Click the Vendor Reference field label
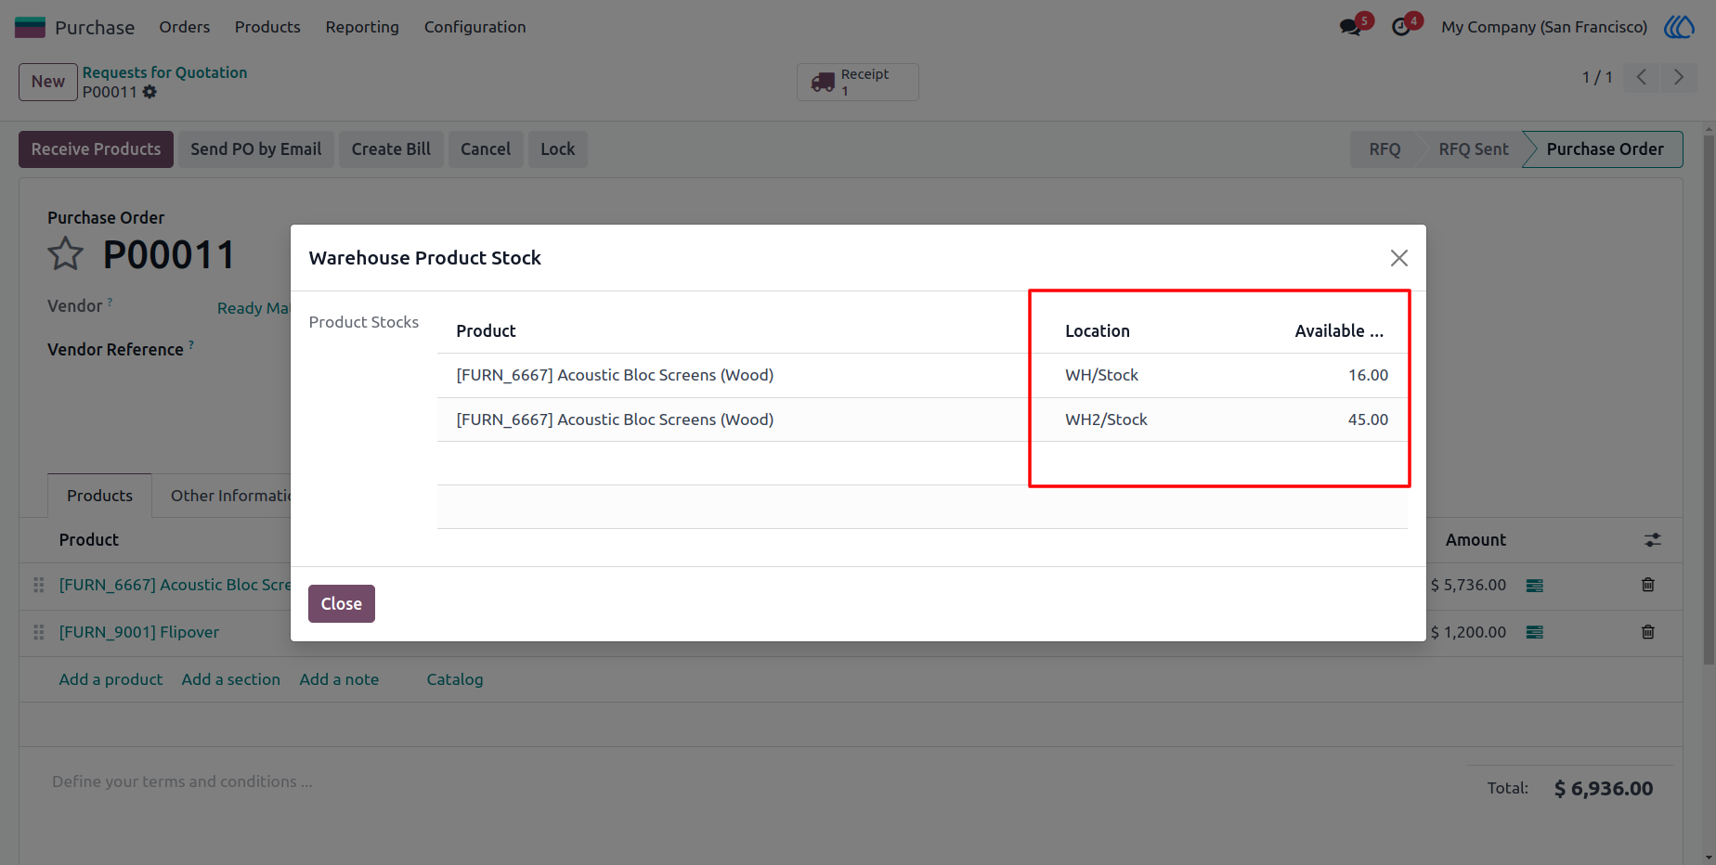 pyautogui.click(x=115, y=350)
